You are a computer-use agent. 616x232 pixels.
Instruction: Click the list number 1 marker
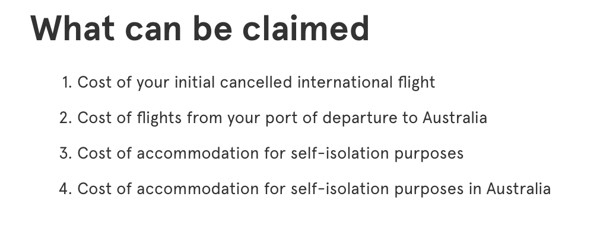pyautogui.click(x=67, y=83)
